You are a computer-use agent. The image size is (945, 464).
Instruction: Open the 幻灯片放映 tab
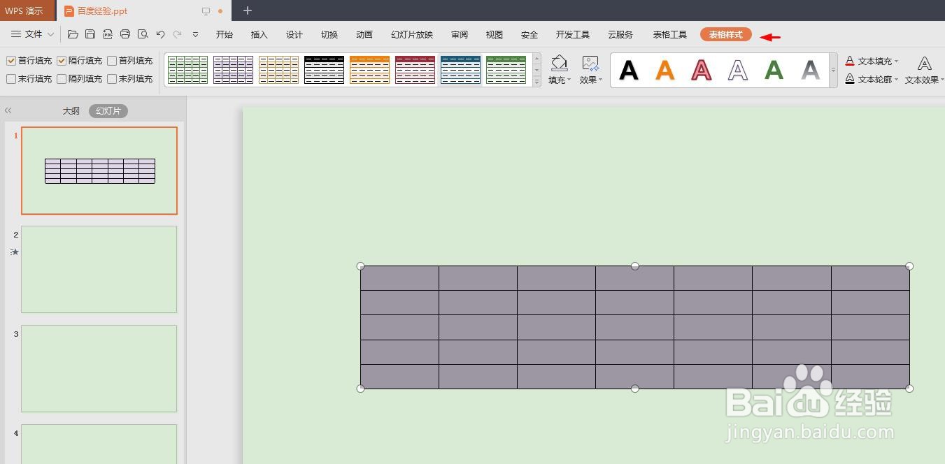point(412,34)
